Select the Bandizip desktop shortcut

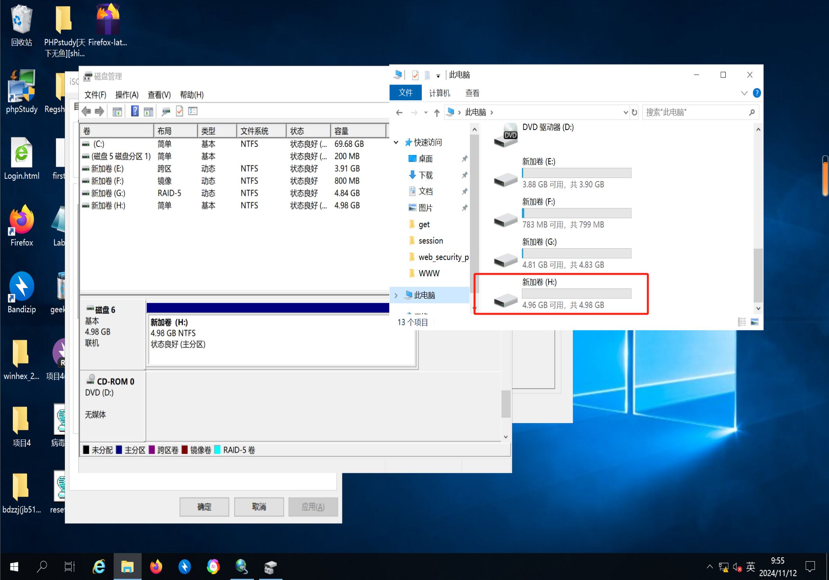[22, 292]
